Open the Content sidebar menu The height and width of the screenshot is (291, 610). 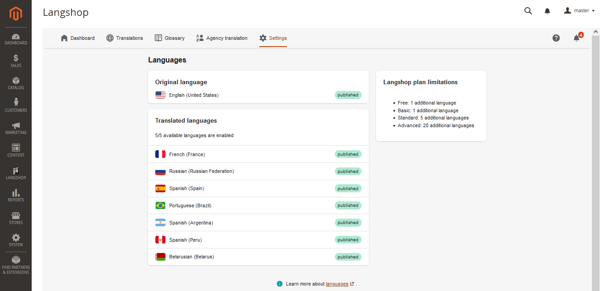[x=16, y=151]
